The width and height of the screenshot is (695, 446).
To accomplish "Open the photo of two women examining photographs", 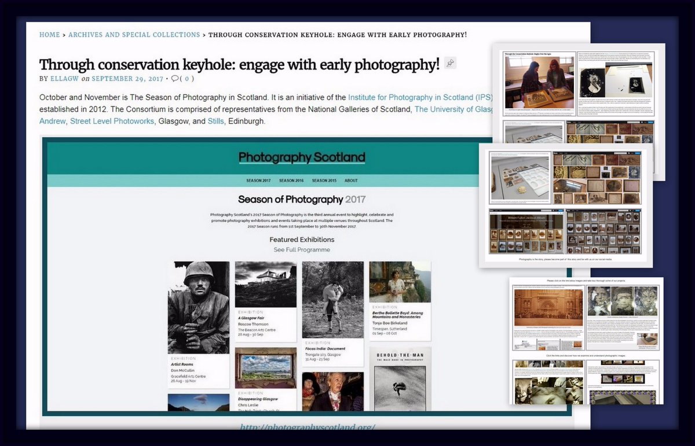I will 539,81.
